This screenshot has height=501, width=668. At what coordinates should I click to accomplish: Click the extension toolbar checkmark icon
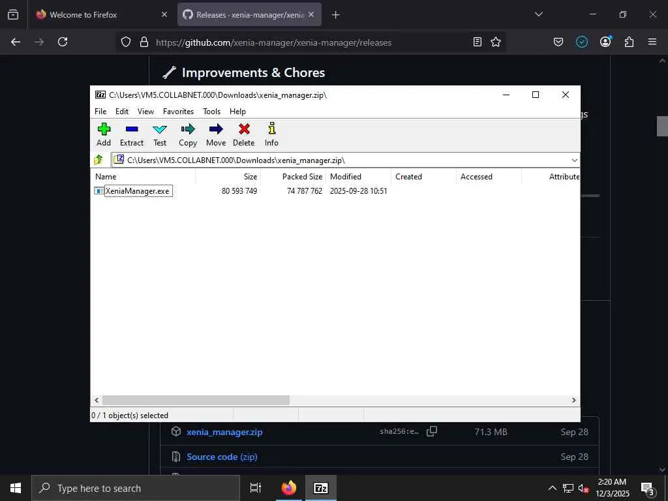[x=582, y=42]
